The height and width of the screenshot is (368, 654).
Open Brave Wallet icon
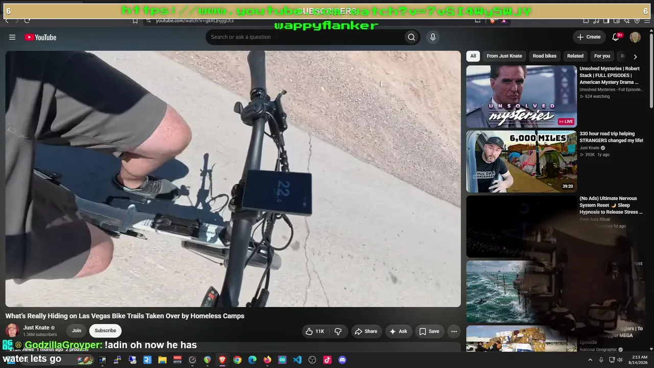click(x=616, y=20)
